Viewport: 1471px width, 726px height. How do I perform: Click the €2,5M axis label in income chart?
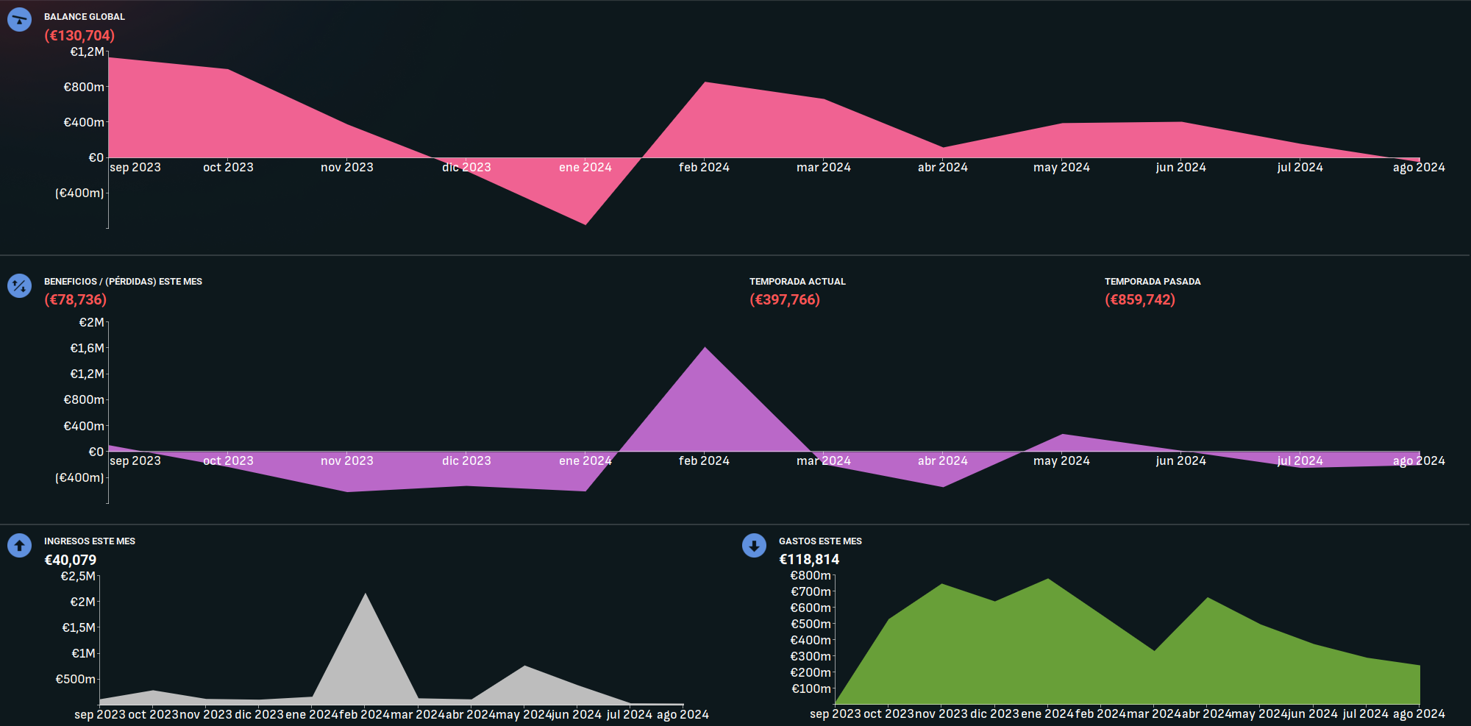tap(78, 576)
